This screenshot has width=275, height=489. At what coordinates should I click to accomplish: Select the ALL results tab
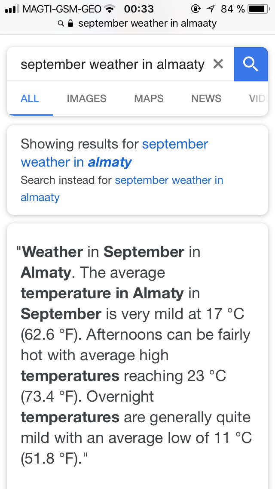30,99
